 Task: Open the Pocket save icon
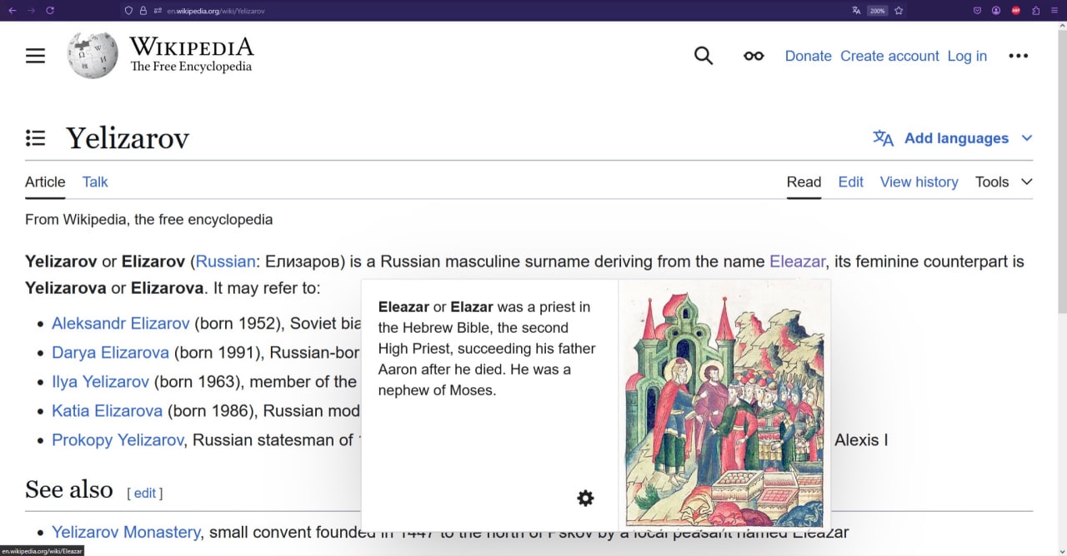pos(977,11)
